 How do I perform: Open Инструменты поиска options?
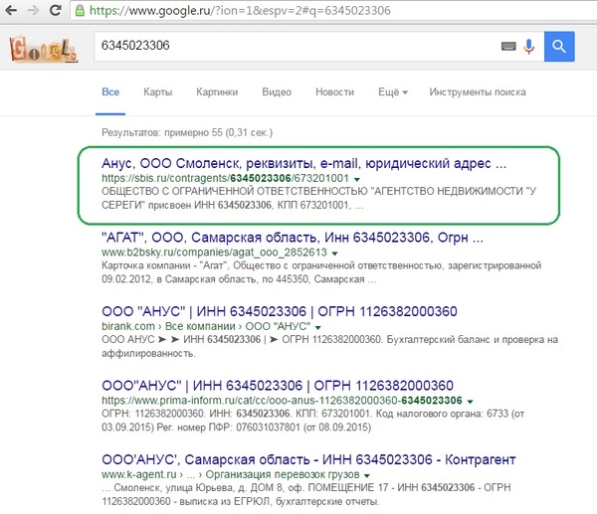(x=477, y=92)
